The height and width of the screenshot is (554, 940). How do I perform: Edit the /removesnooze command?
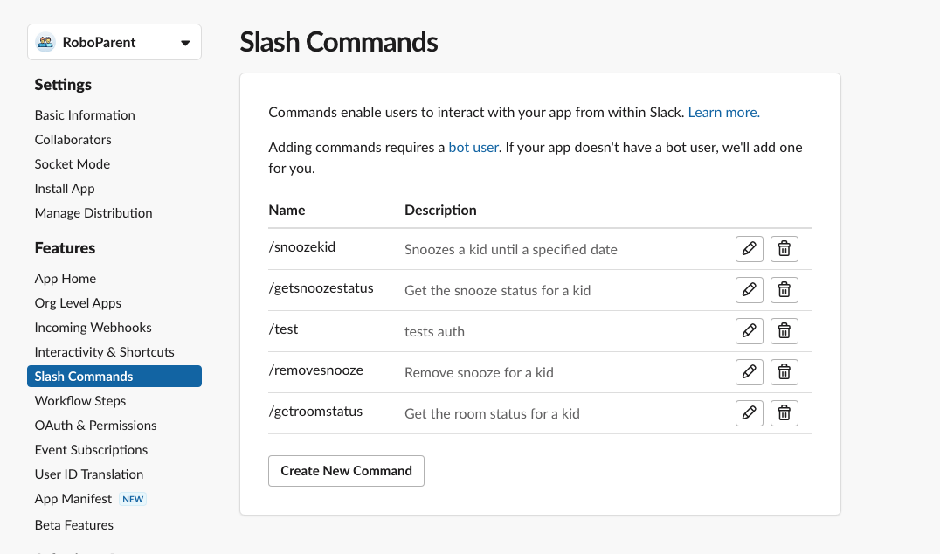[749, 371]
